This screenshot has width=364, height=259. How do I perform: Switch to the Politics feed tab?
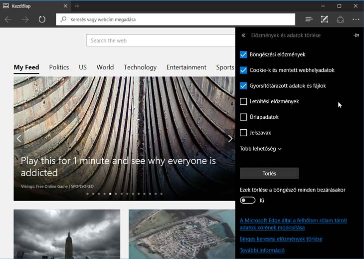pyautogui.click(x=59, y=67)
